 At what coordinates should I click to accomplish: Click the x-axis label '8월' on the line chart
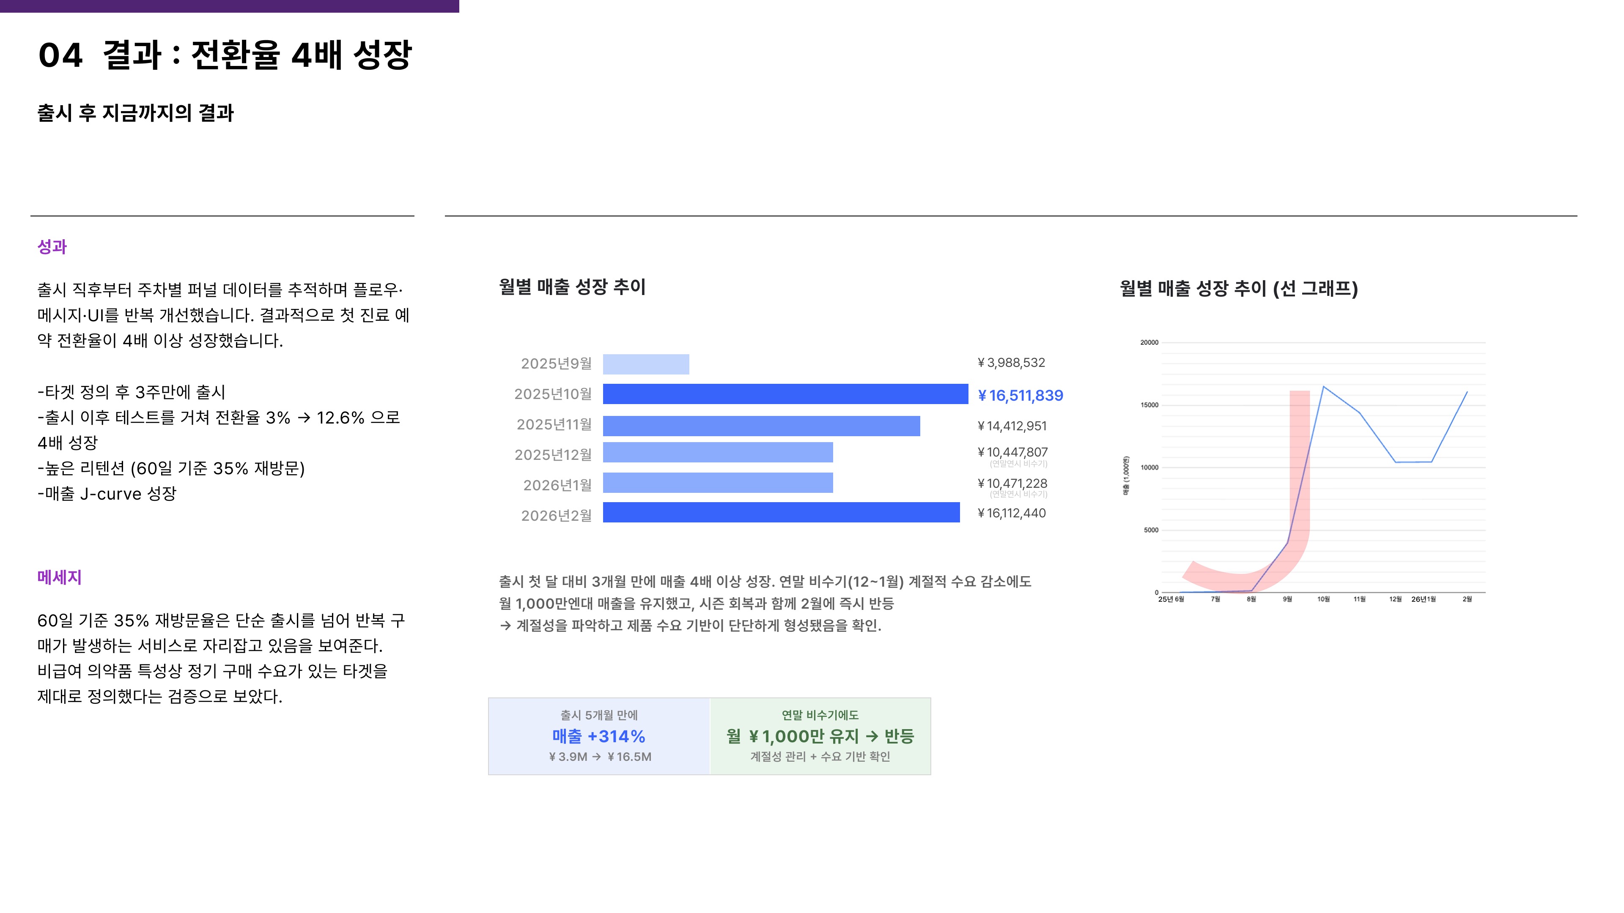pyautogui.click(x=1251, y=599)
